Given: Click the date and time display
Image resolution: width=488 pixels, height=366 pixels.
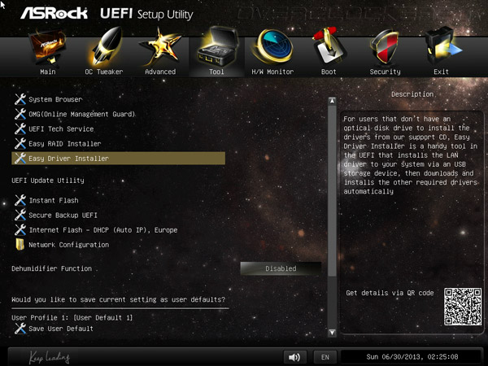Looking at the screenshot, I should point(412,357).
